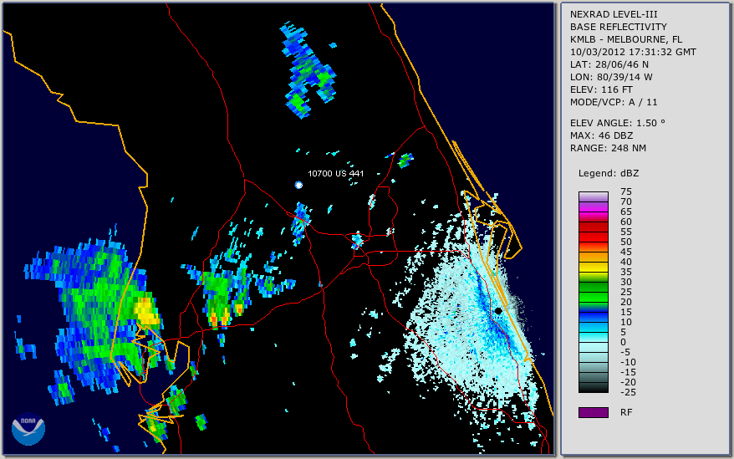Click 'KMLB - MELBOURNE, FL' station text
734x459 pixels.
626,40
